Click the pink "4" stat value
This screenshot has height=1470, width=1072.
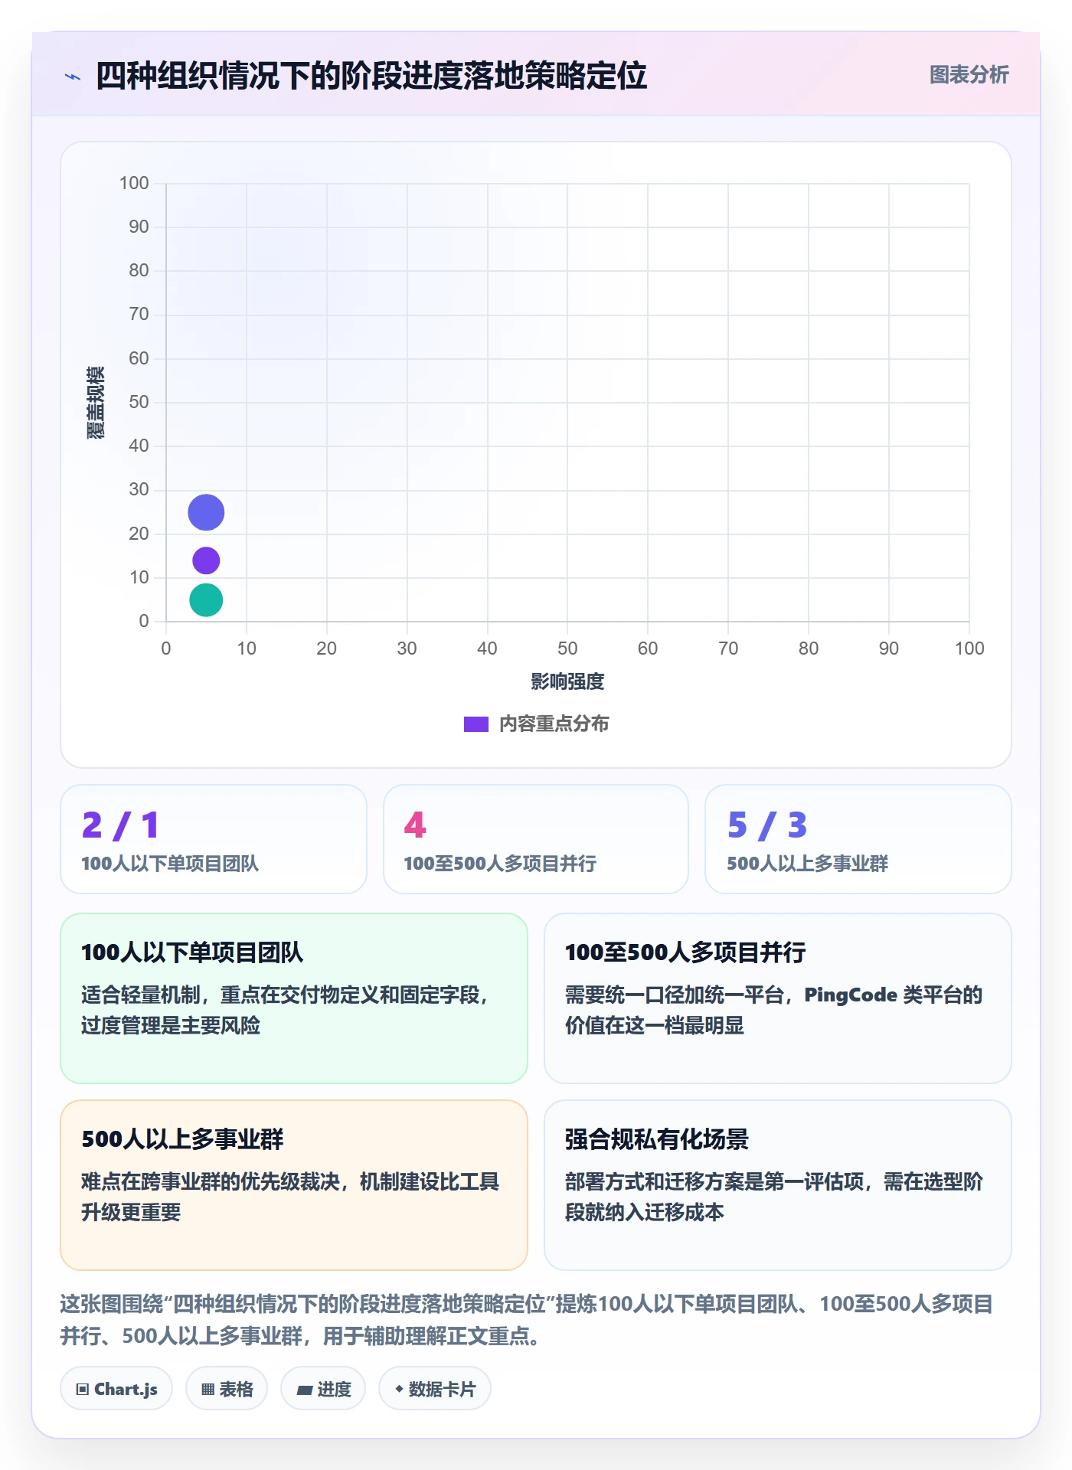(415, 825)
